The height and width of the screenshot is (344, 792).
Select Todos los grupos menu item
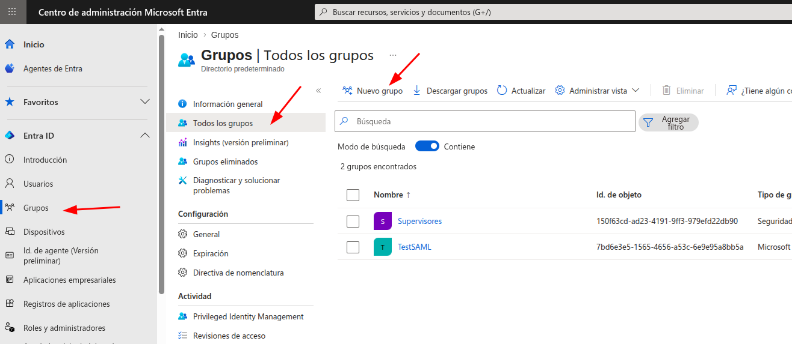pos(246,123)
